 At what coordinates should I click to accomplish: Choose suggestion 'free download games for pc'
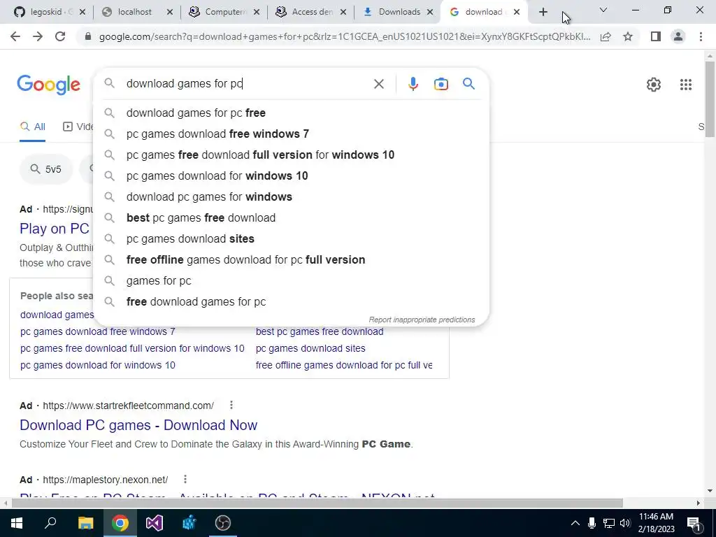click(x=291, y=302)
